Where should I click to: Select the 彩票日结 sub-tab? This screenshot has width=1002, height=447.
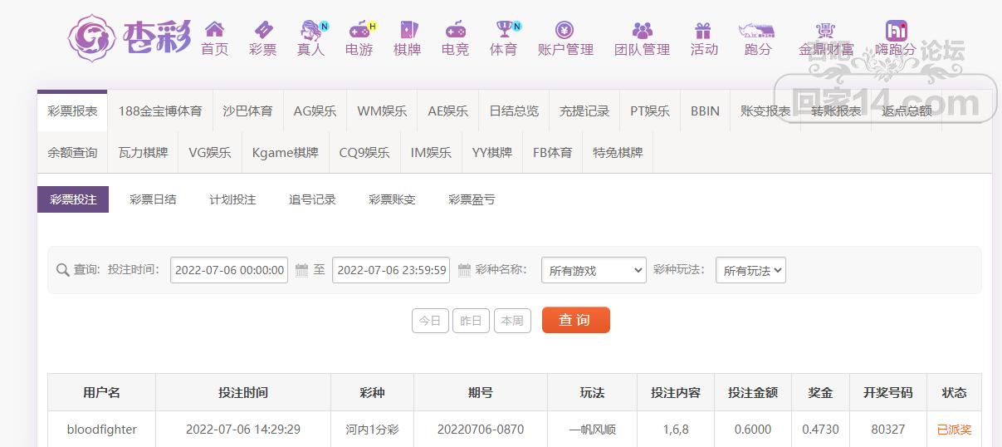point(153,199)
